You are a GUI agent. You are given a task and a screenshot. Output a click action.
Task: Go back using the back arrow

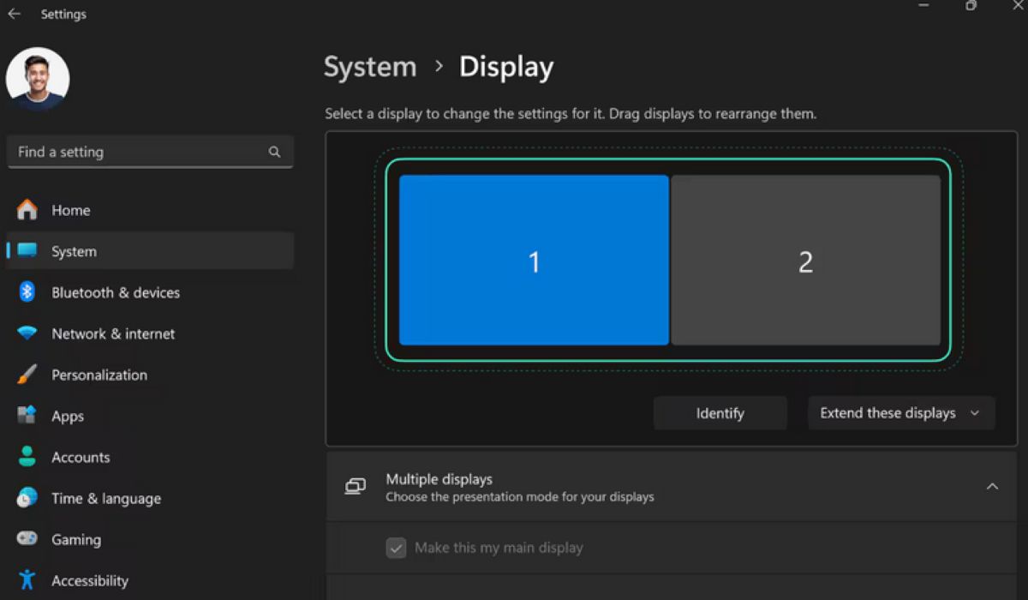tap(15, 15)
